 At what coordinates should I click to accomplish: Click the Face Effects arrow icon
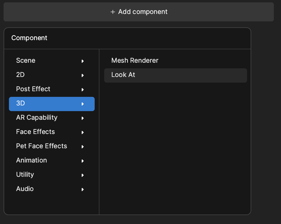(83, 132)
